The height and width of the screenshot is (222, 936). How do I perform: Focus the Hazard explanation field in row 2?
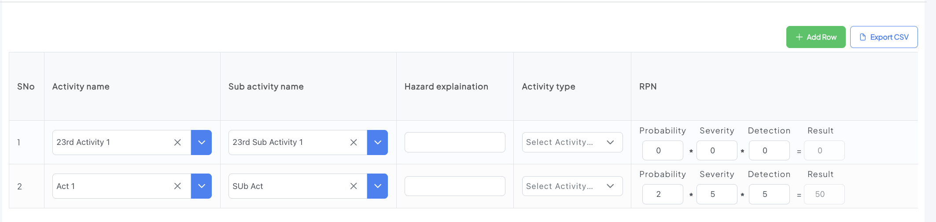(x=454, y=186)
